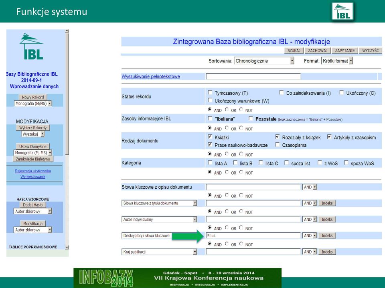Select NOT radio under Zasoby informacyjne IBL

pos(241,128)
